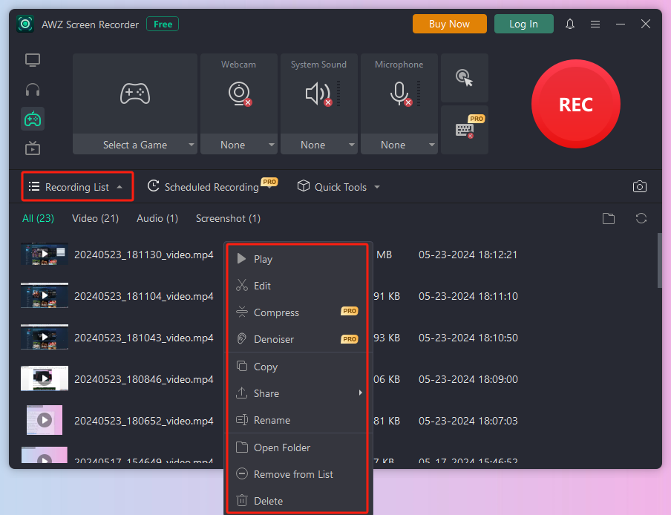Switch to screen recording mode icon
The width and height of the screenshot is (671, 515).
point(33,60)
